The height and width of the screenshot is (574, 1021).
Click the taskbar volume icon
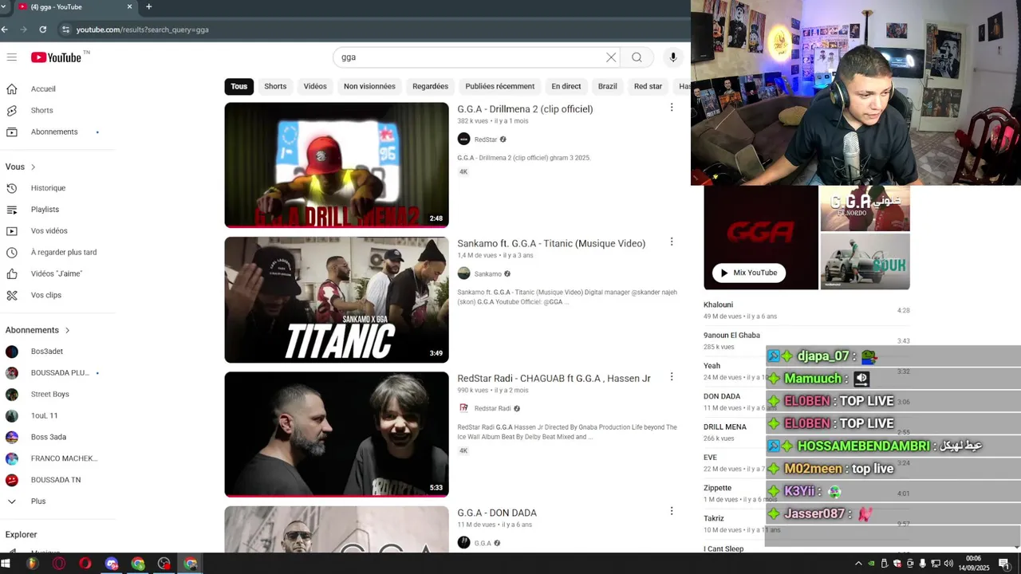(x=948, y=564)
